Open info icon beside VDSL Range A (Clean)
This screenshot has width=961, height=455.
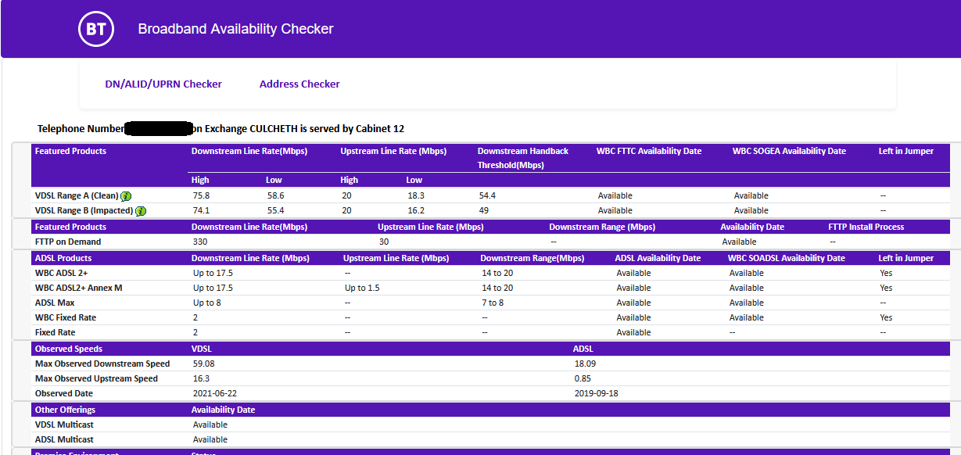[126, 196]
